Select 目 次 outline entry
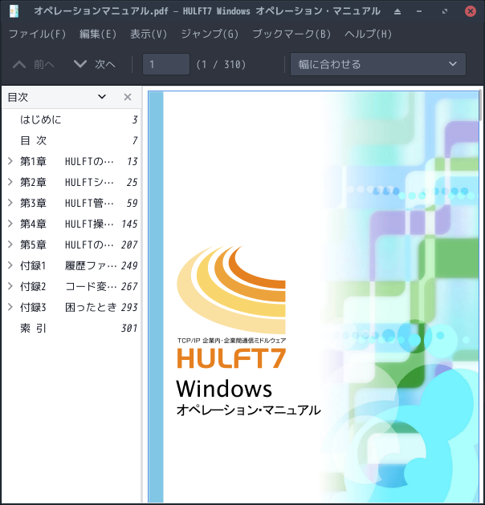This screenshot has height=505, width=485. tap(72, 141)
